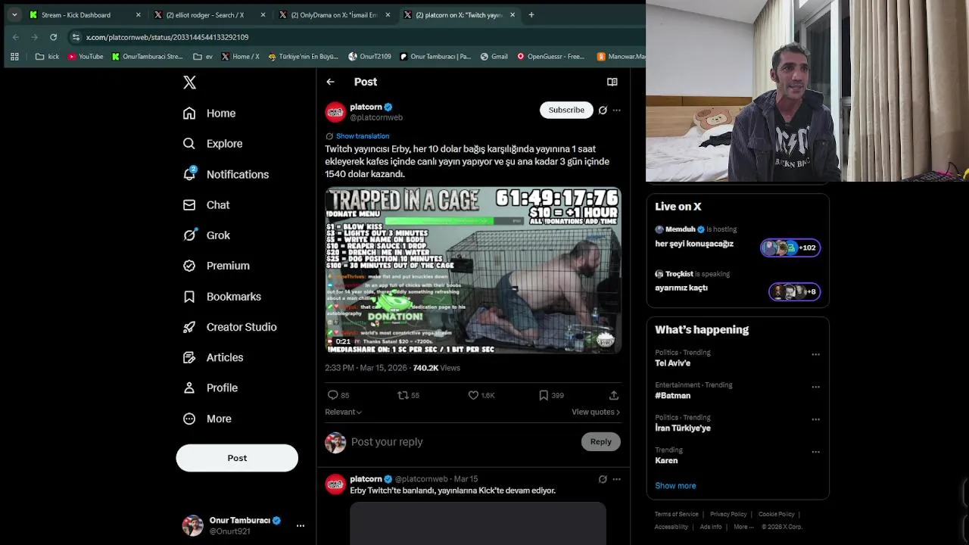This screenshot has width=969, height=545.
Task: Open more options for #Batman trend
Action: pyautogui.click(x=815, y=387)
